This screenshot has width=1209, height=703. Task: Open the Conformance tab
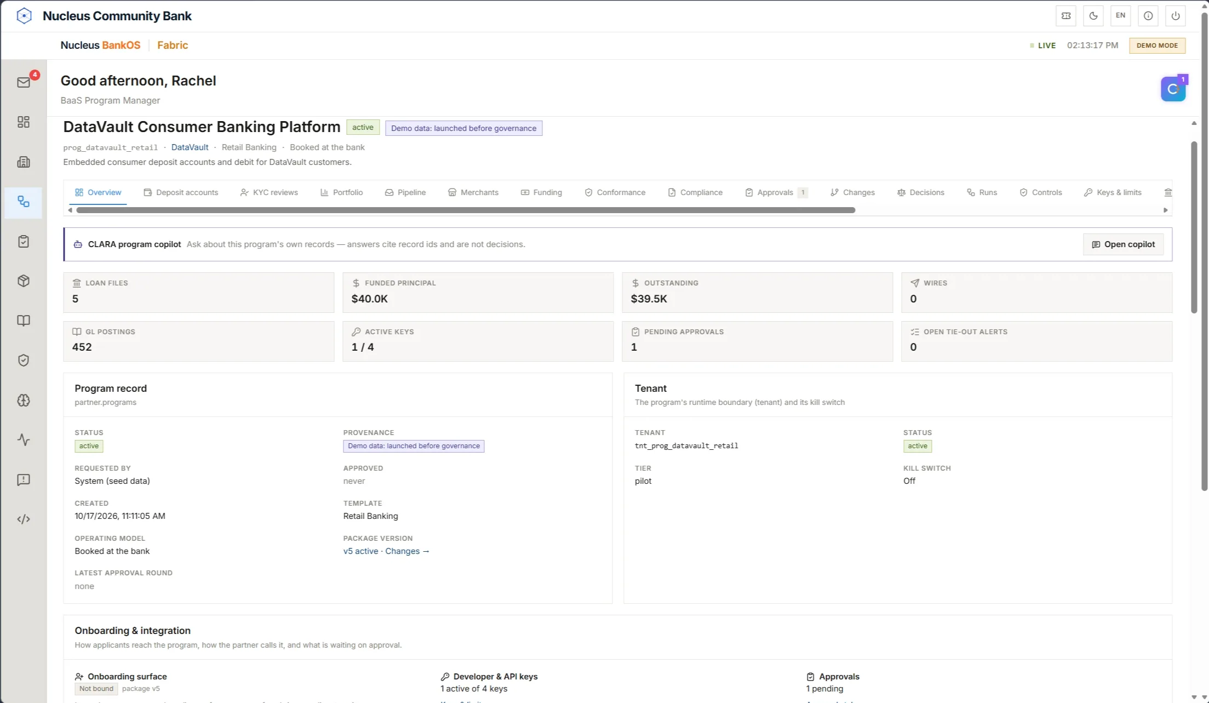(615, 192)
